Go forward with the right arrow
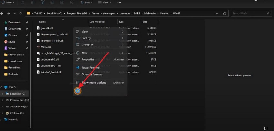This screenshot has width=274, height=131. tap(9, 13)
